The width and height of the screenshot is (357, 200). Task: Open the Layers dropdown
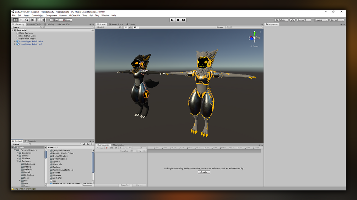(x=321, y=20)
